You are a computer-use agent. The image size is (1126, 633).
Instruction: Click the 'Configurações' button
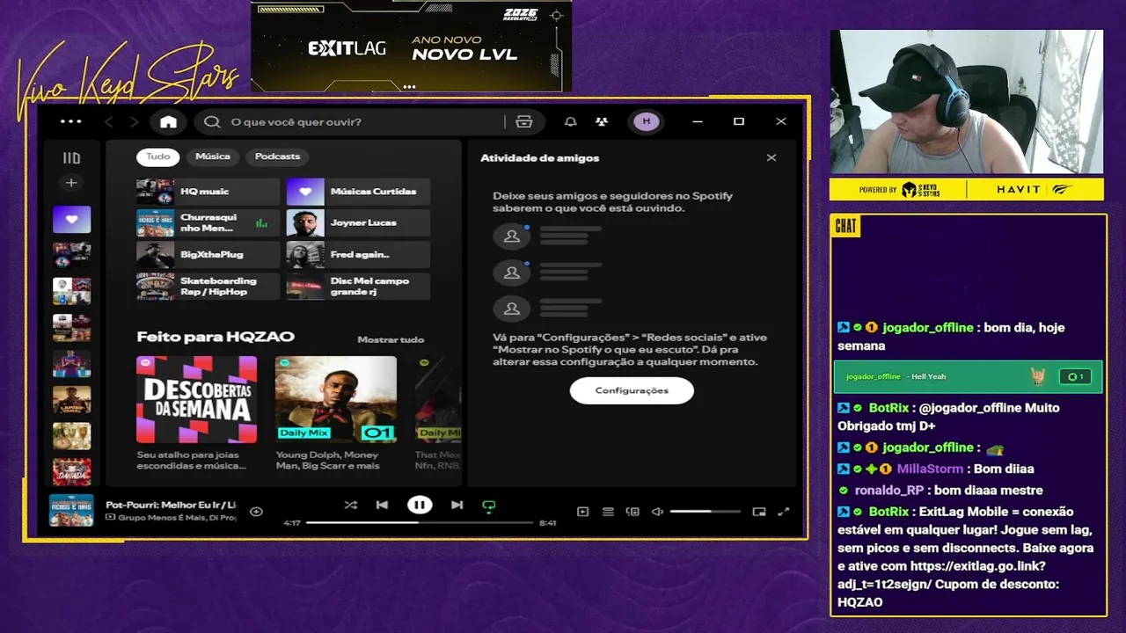coord(632,390)
